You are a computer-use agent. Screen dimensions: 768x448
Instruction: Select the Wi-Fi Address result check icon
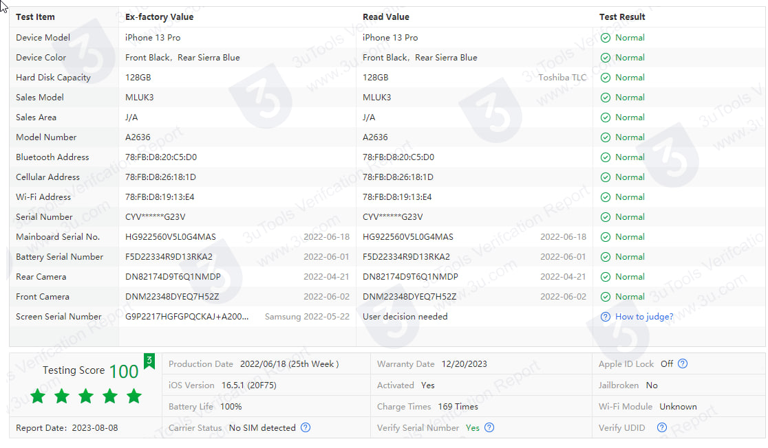click(606, 197)
